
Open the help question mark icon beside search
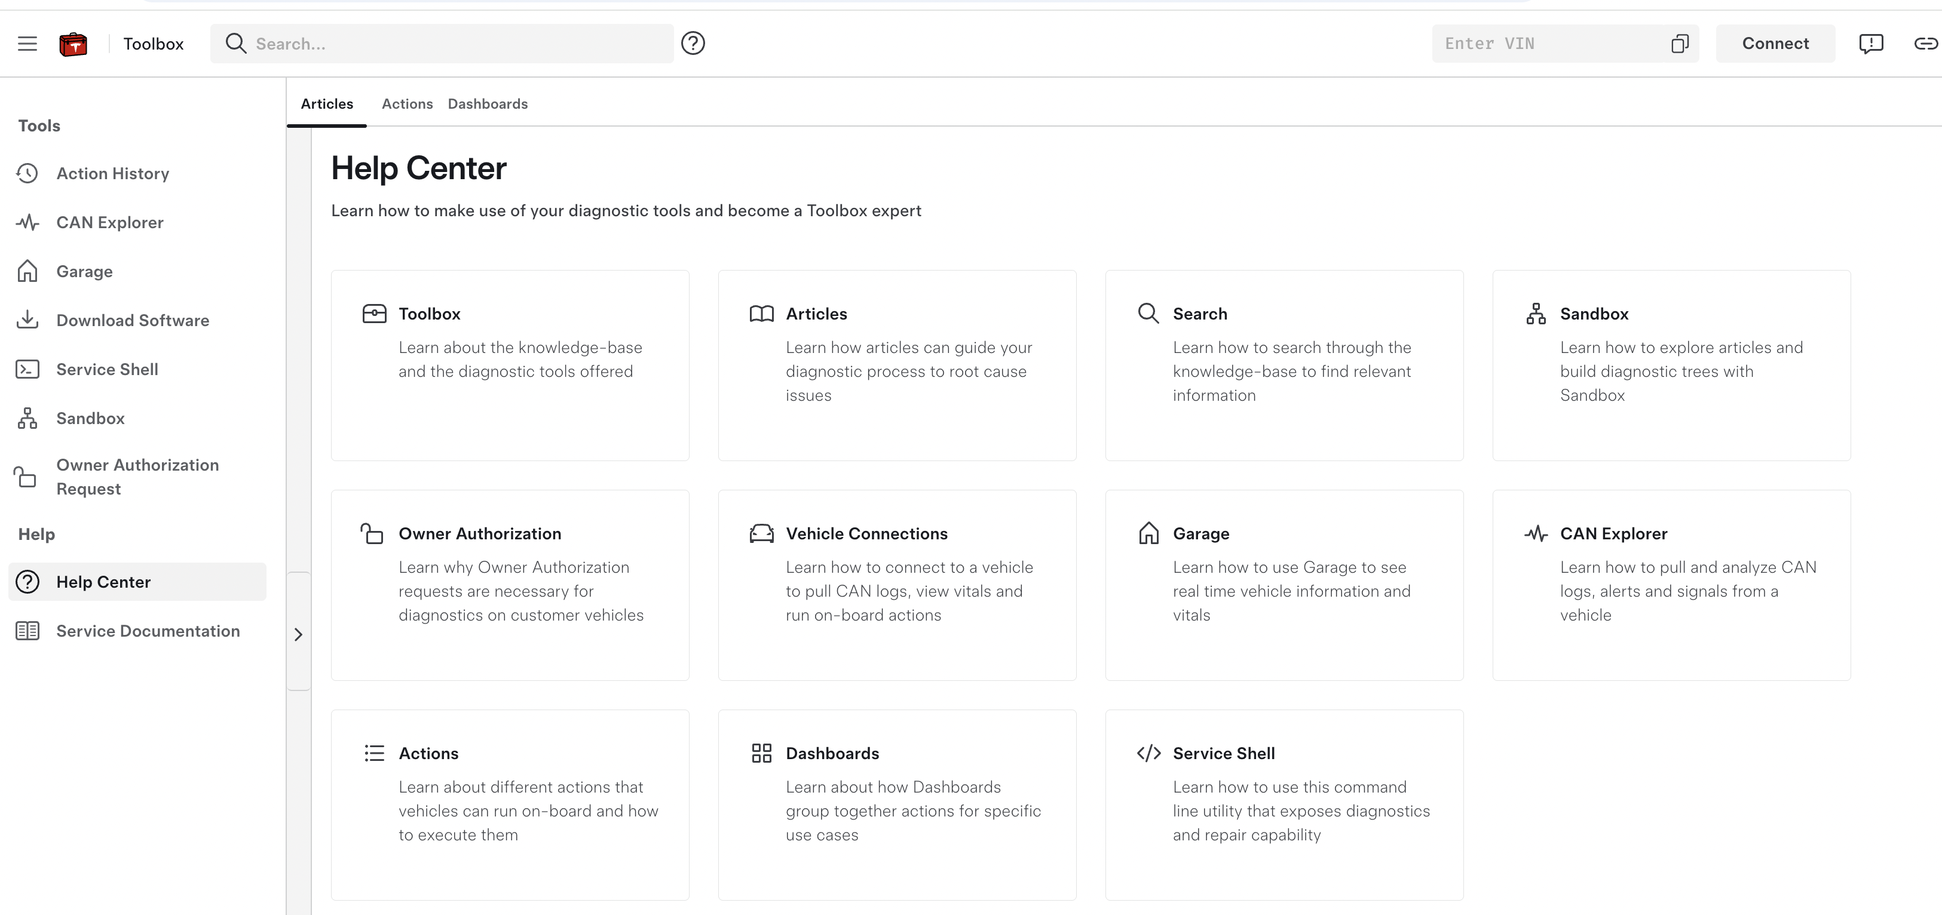[693, 43]
